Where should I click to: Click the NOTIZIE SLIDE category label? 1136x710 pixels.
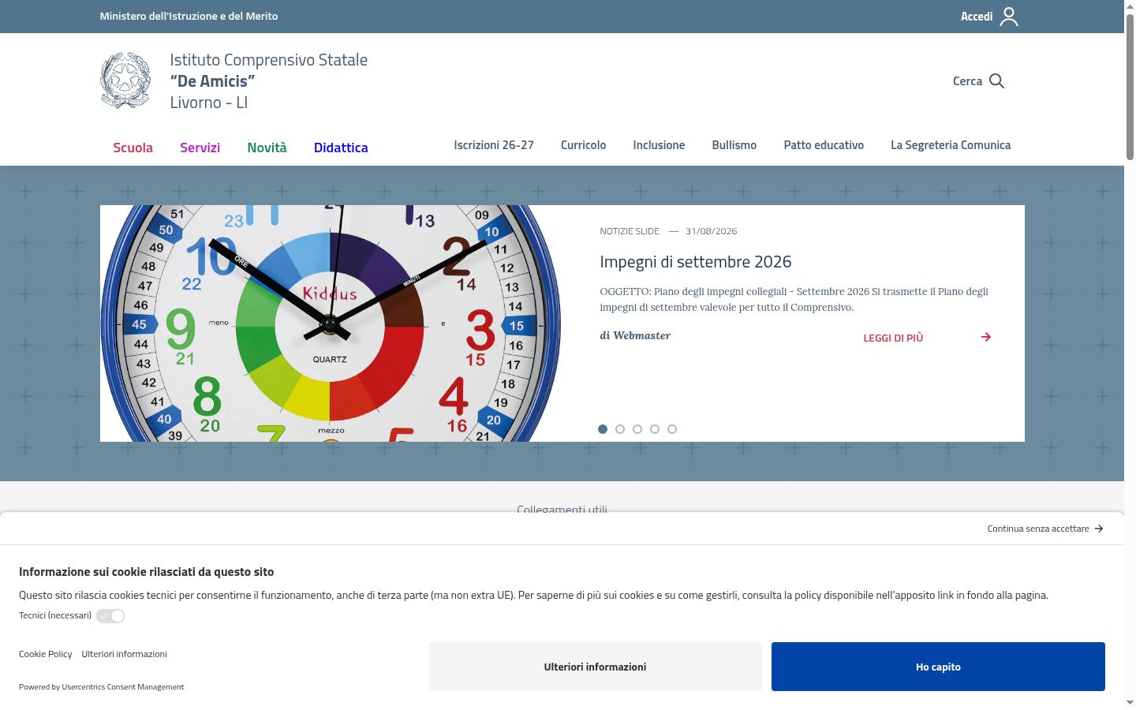[x=630, y=231]
